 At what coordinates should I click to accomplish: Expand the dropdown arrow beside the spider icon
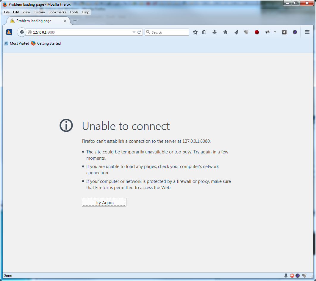[x=275, y=32]
